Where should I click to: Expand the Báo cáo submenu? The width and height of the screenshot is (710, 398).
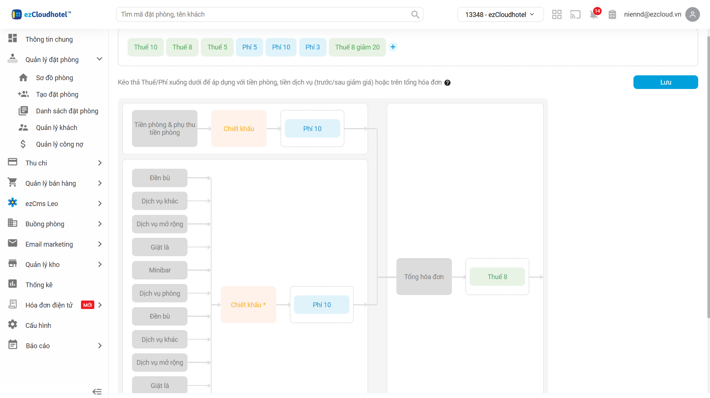coord(99,346)
